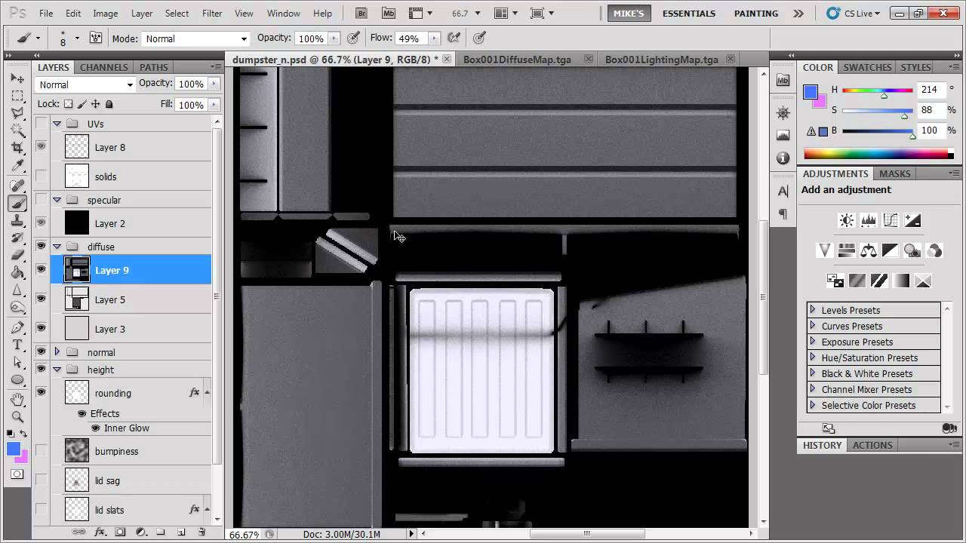Image resolution: width=966 pixels, height=543 pixels.
Task: Click the layer Opacity field
Action: coord(192,84)
